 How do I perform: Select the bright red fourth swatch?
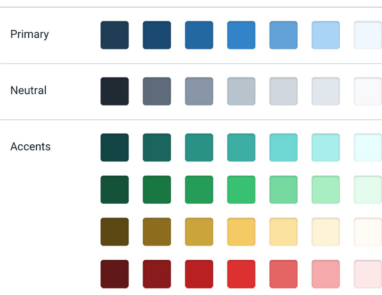[x=241, y=274]
